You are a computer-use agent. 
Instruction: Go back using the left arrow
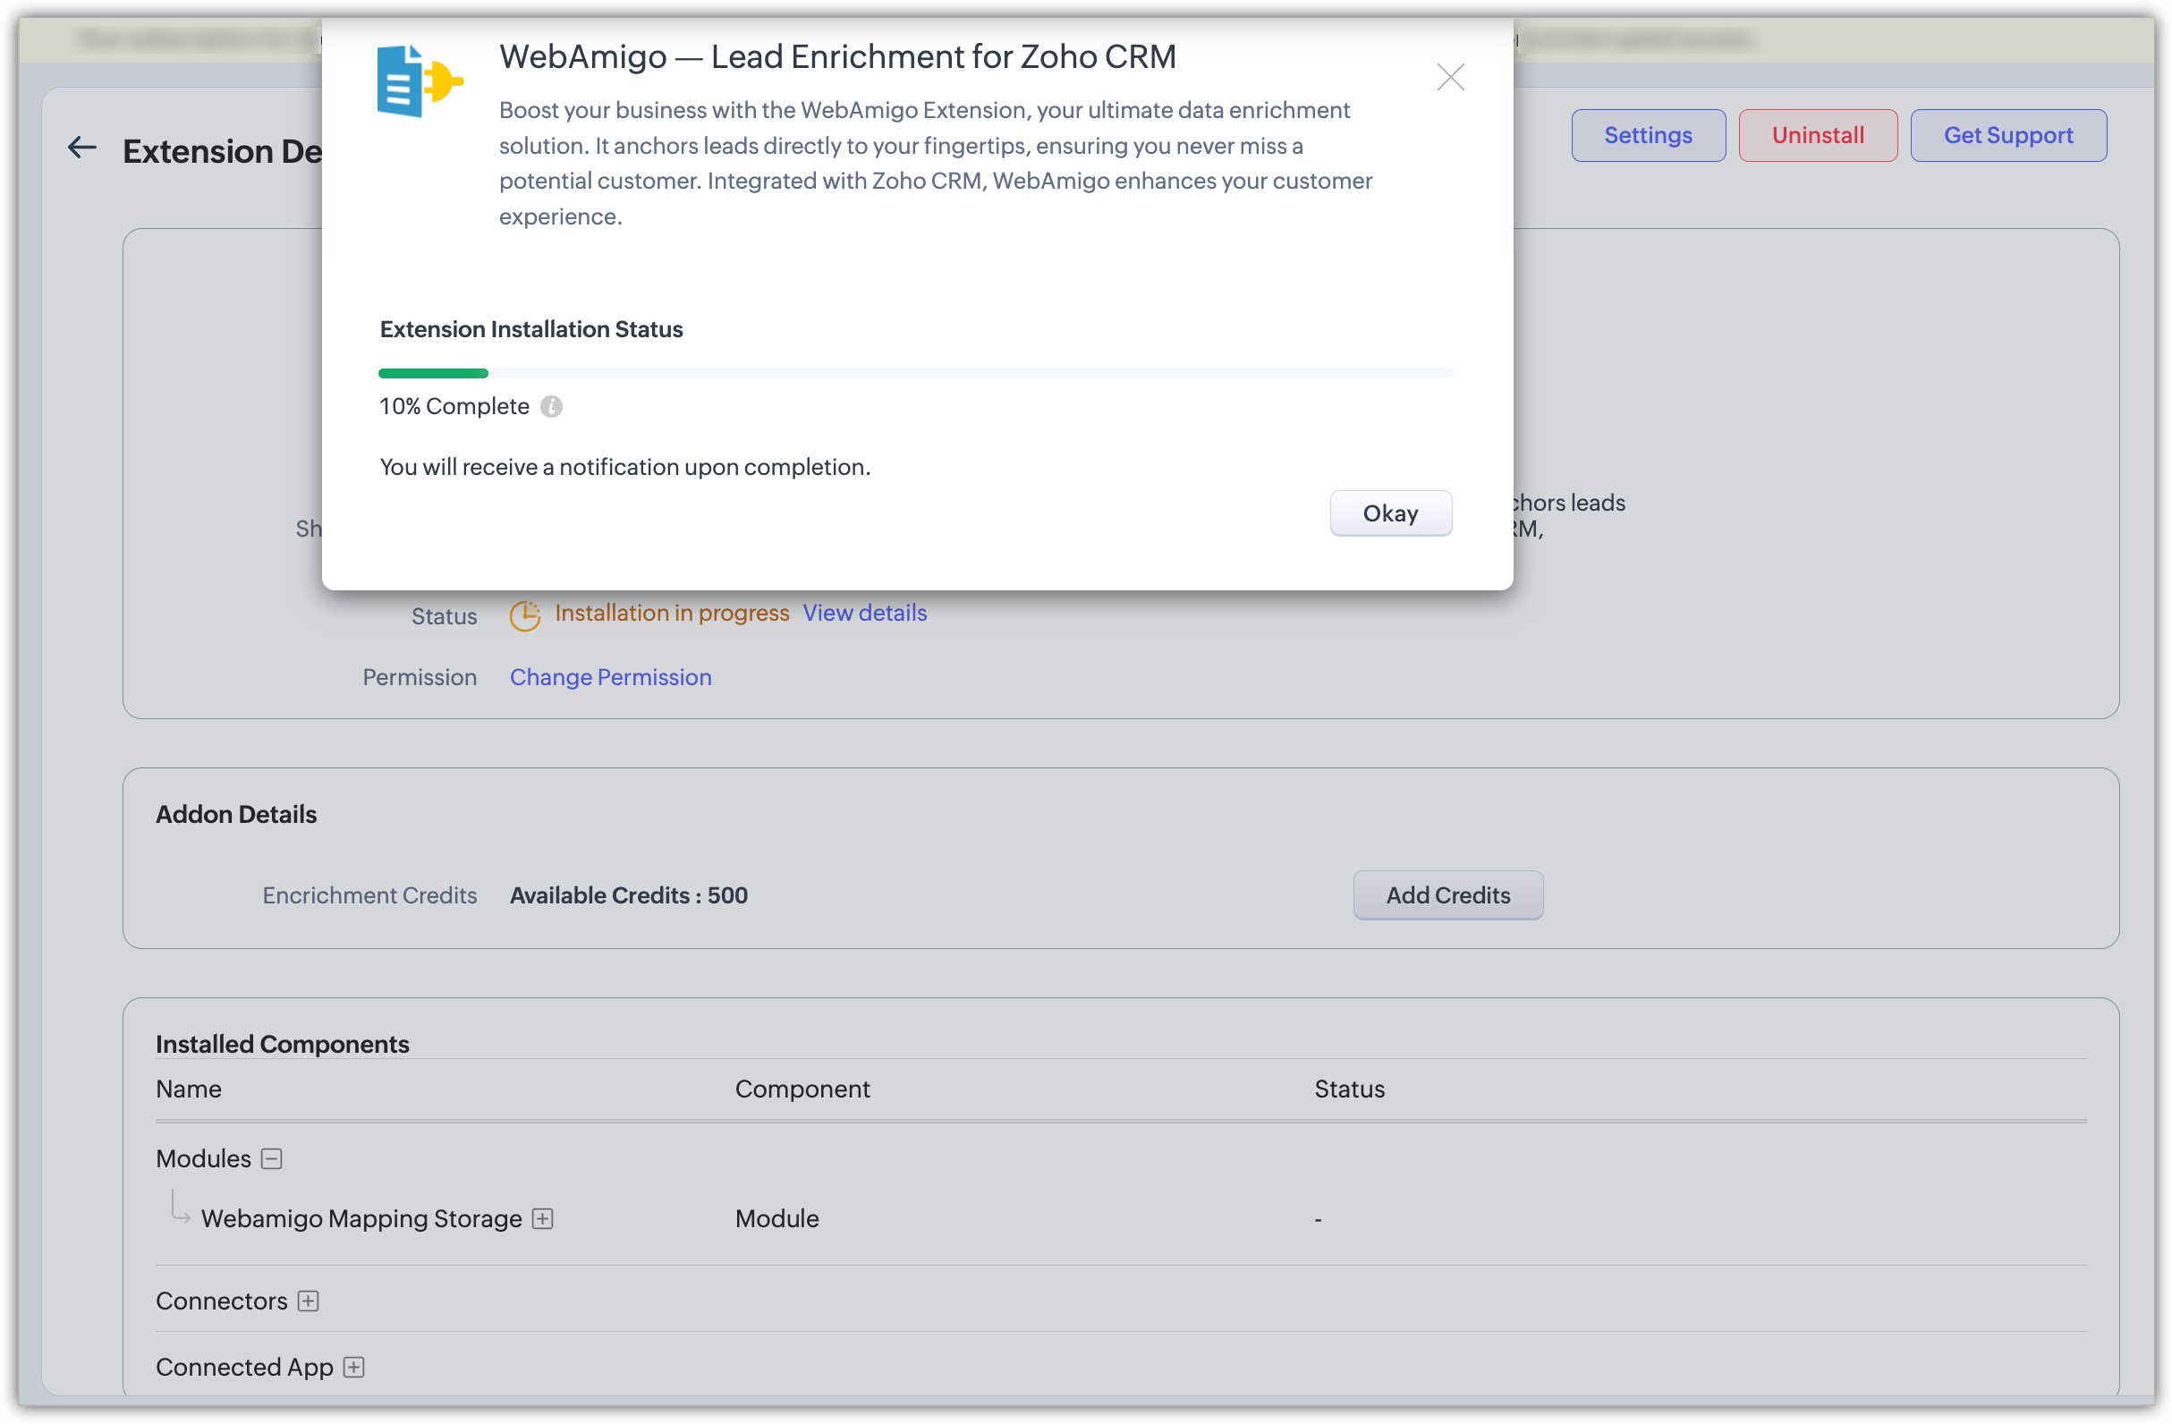[82, 148]
